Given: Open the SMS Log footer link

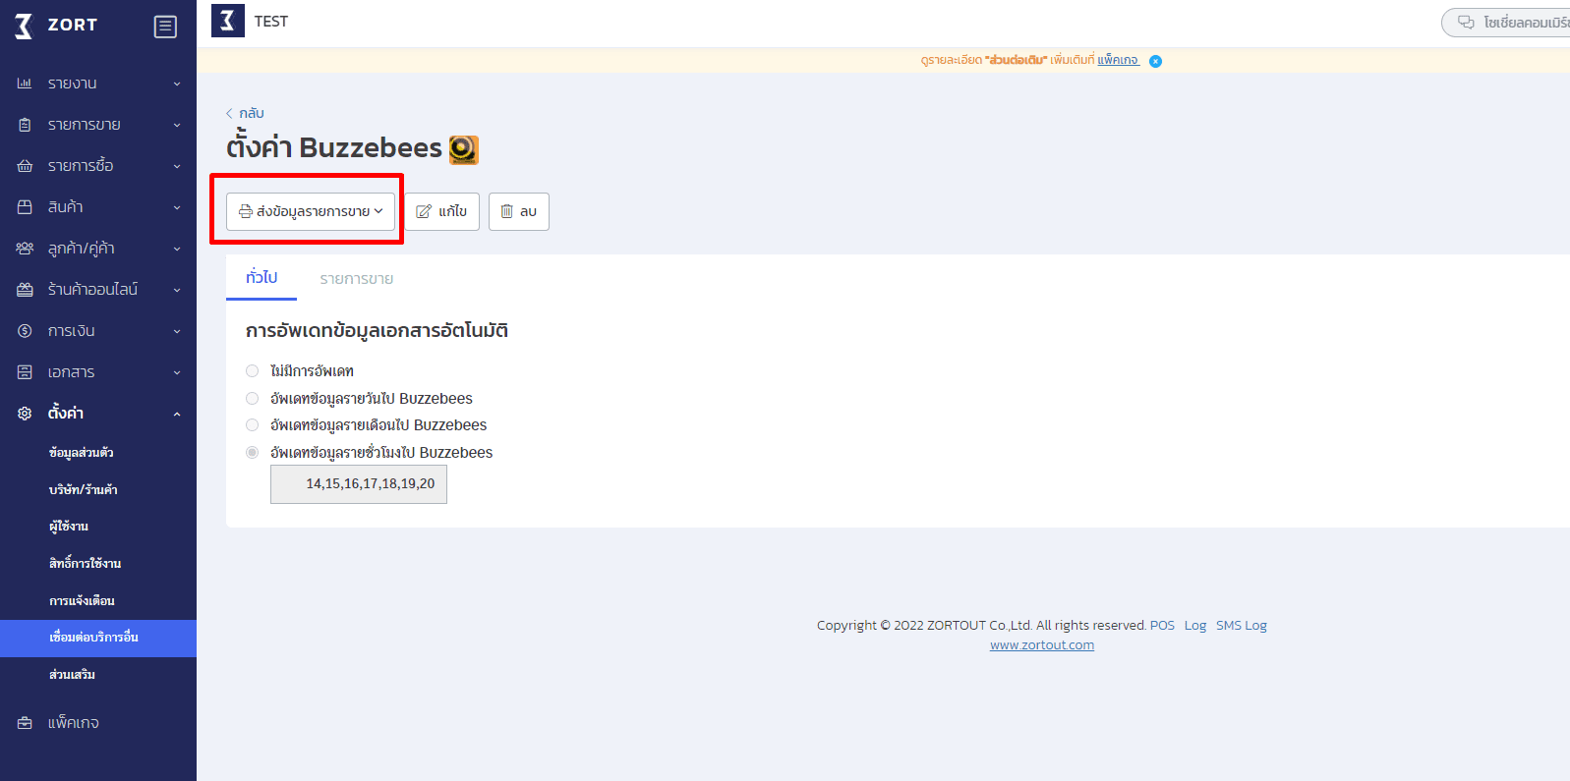Looking at the screenshot, I should [1242, 626].
